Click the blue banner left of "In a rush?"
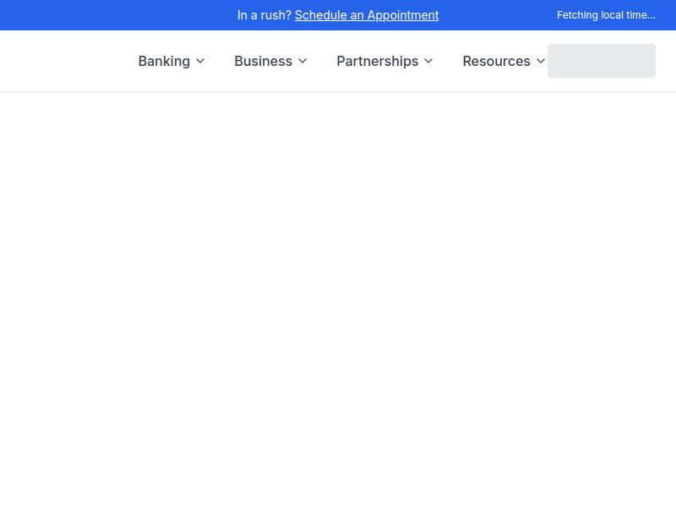The height and width of the screenshot is (507, 676). [118, 15]
